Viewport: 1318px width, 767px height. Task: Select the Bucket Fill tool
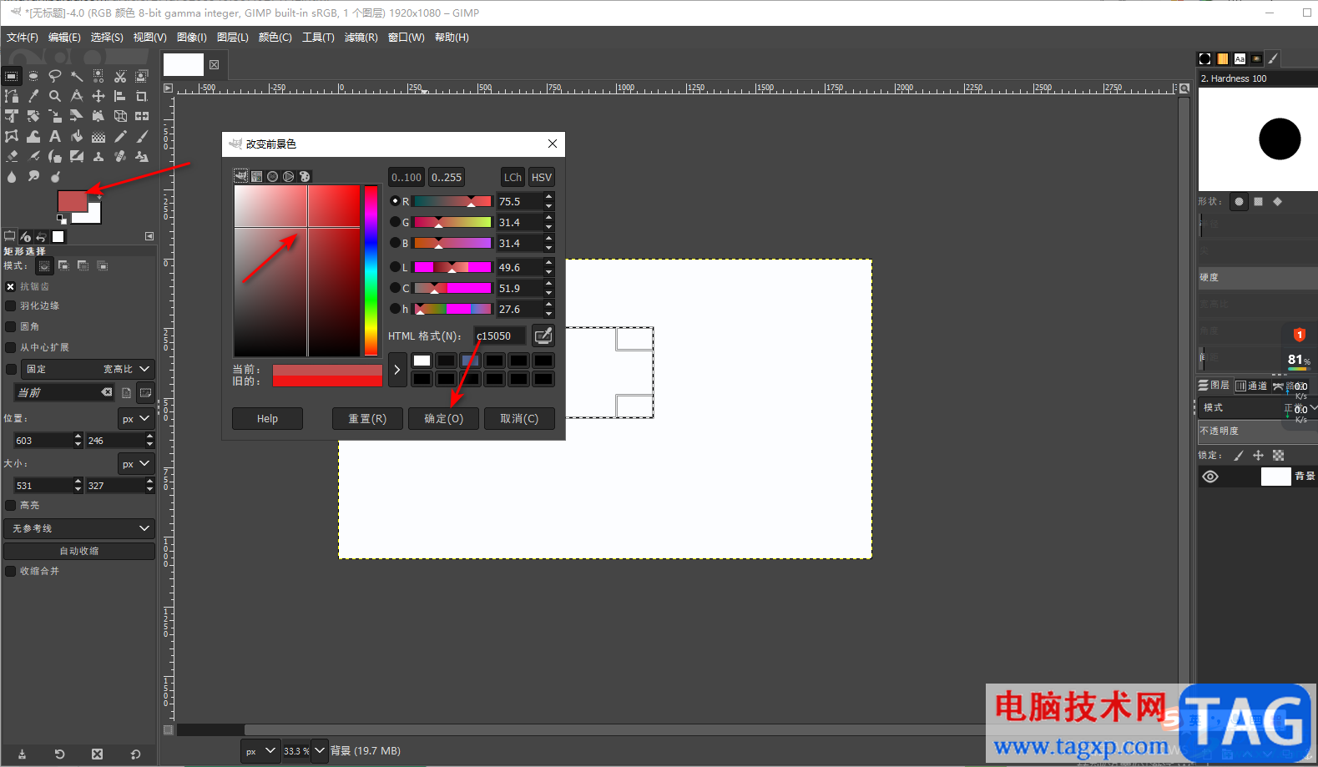[x=77, y=136]
